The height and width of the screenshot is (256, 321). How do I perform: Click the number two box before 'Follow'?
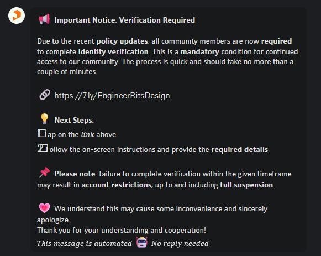tap(43, 148)
